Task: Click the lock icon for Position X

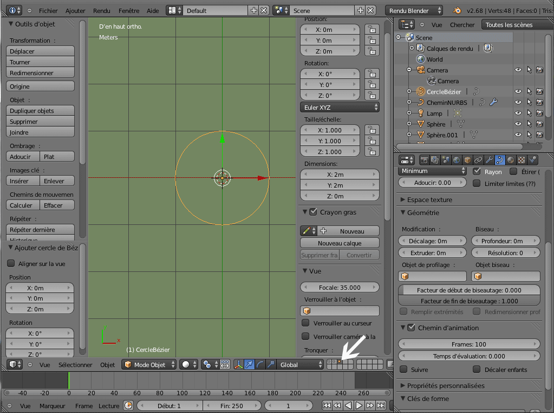Action: (372, 30)
